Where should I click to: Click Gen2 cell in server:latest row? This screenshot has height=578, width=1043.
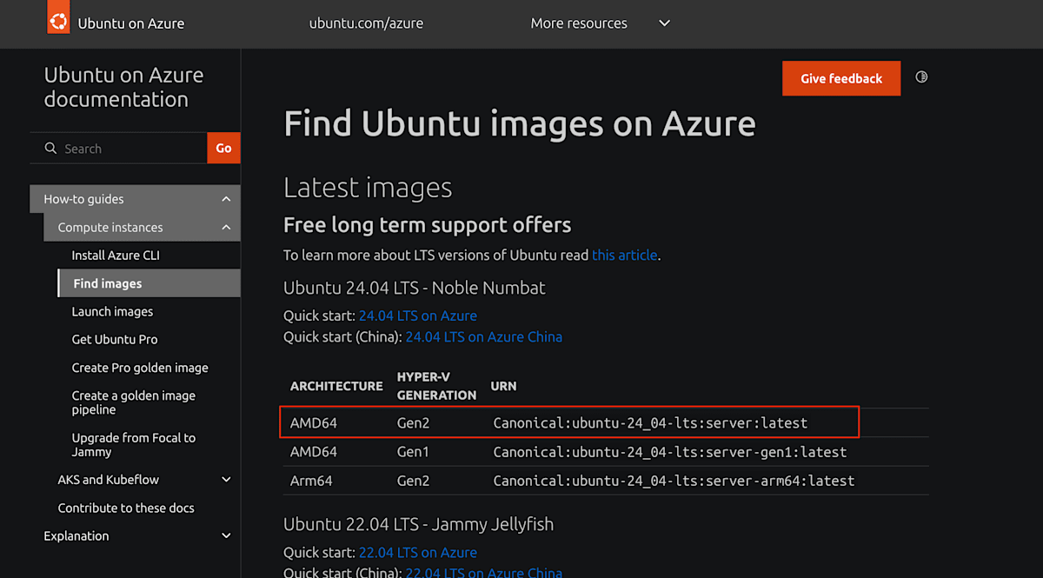(x=414, y=423)
